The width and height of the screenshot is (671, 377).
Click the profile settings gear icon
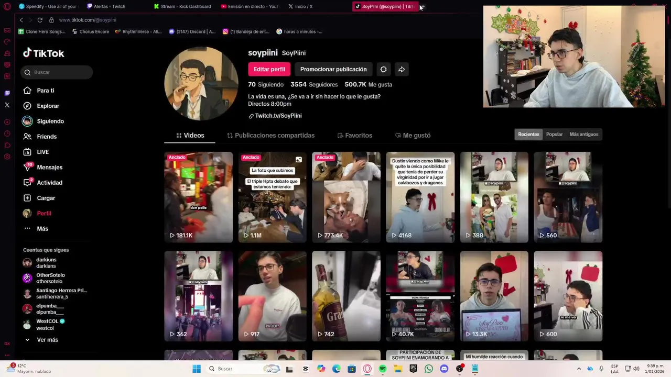pos(384,69)
